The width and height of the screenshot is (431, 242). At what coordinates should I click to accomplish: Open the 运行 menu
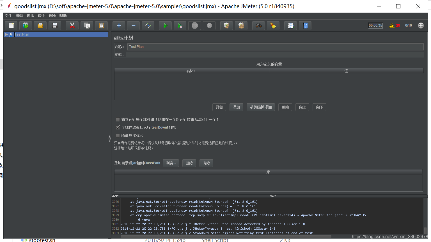coord(41,16)
